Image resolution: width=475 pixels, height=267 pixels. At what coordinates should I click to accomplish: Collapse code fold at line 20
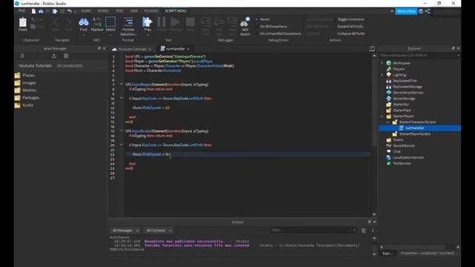click(x=121, y=145)
